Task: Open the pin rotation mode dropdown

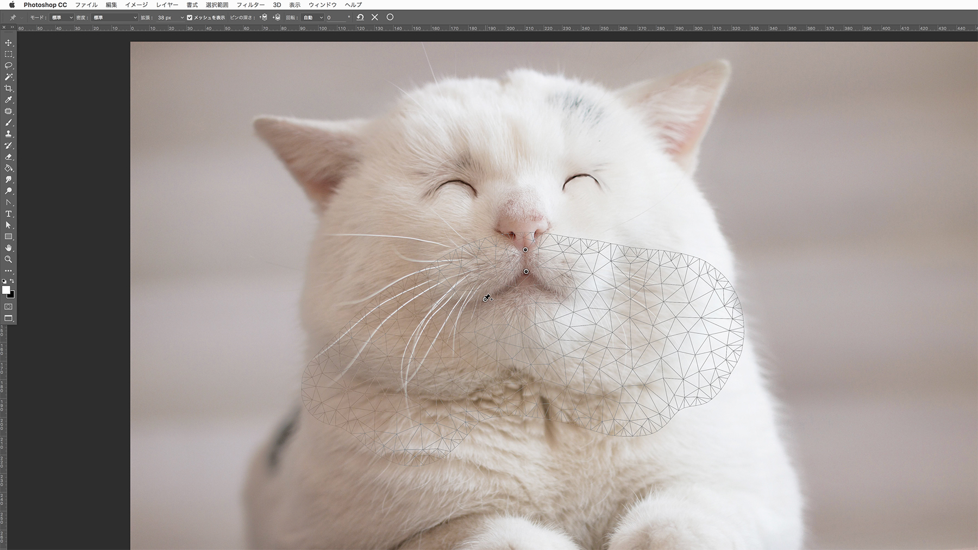Action: point(313,17)
